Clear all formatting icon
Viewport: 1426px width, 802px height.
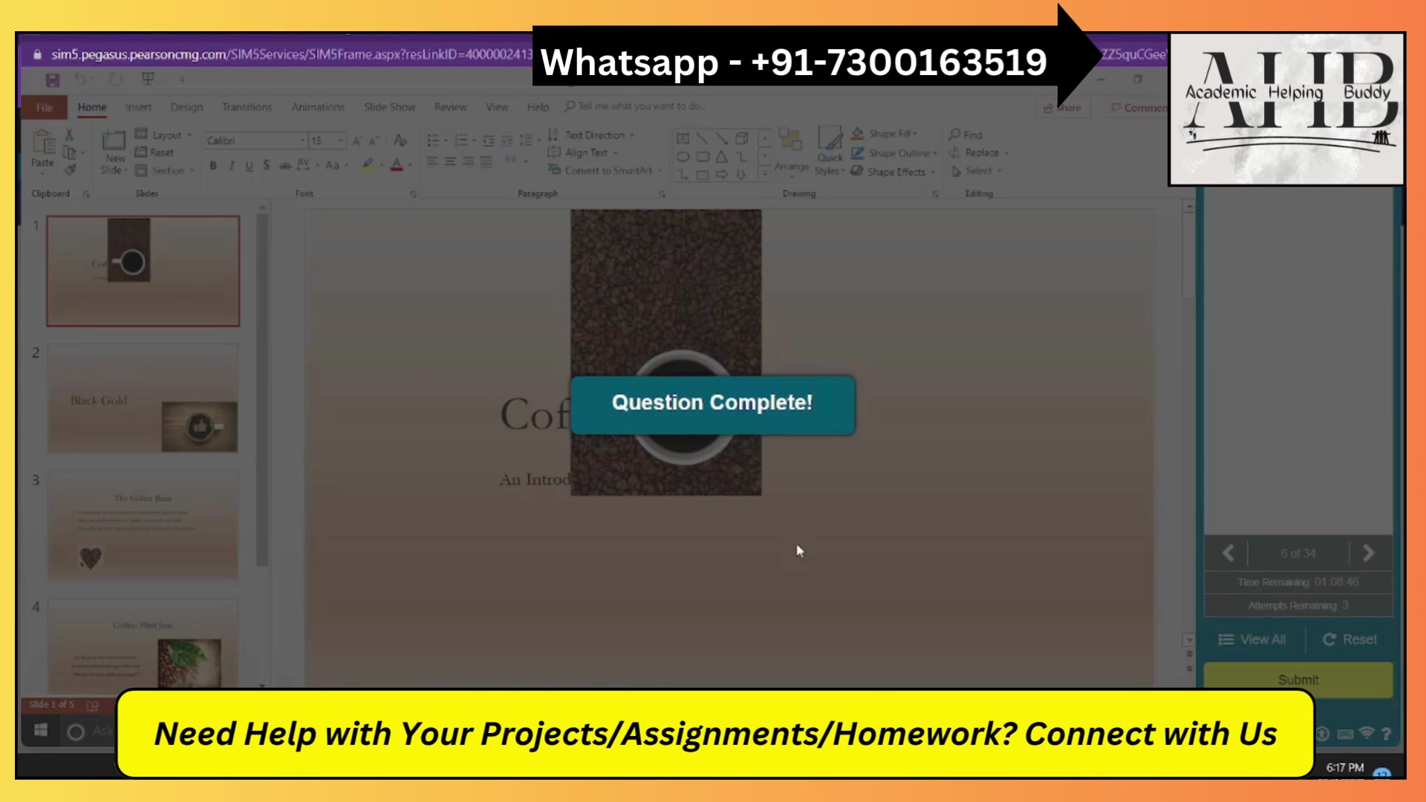tap(400, 140)
